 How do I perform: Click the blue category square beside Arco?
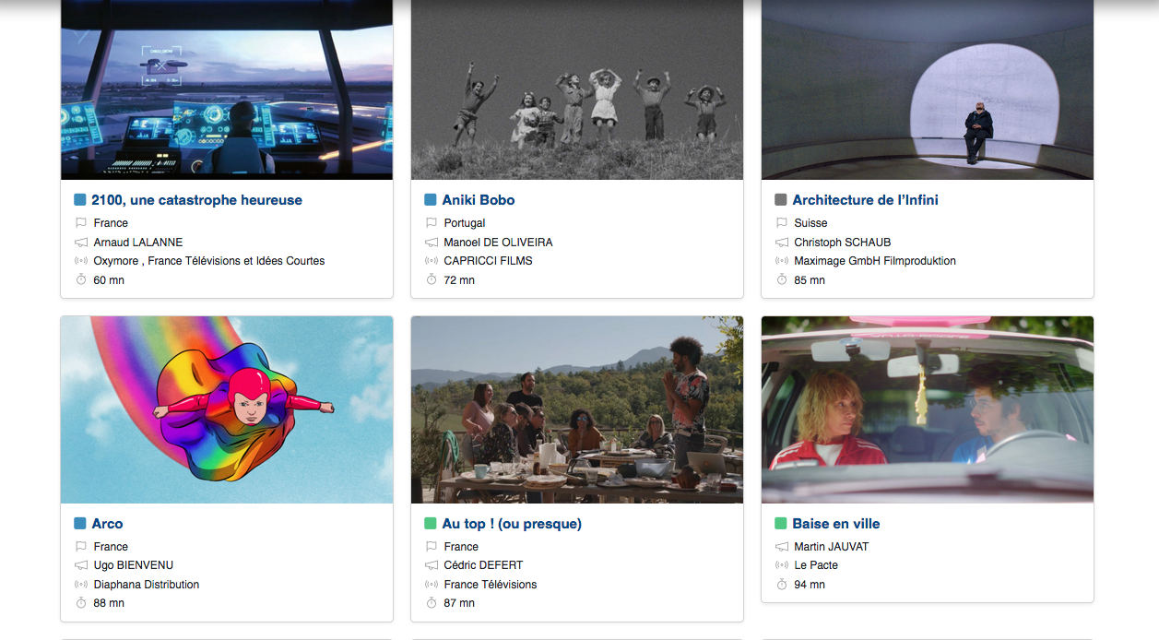click(80, 524)
